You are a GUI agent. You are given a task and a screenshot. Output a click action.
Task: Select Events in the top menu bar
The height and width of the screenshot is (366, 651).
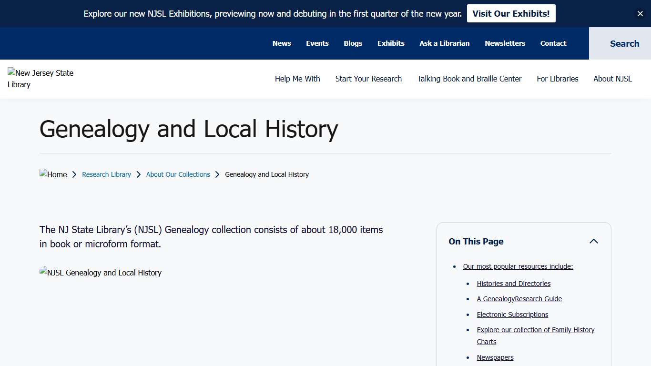[317, 43]
